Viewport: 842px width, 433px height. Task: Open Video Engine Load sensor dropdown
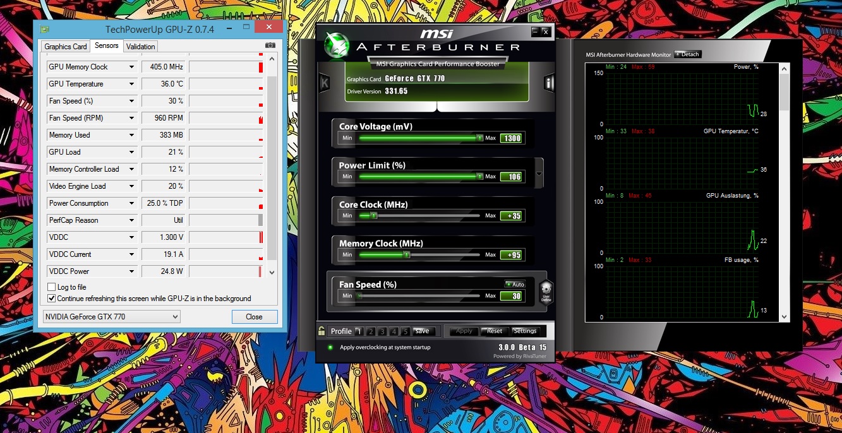pyautogui.click(x=132, y=186)
